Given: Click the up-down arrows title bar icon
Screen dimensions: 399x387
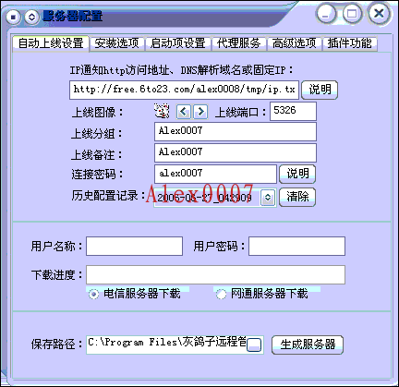Looking at the screenshot, I should 31,17.
